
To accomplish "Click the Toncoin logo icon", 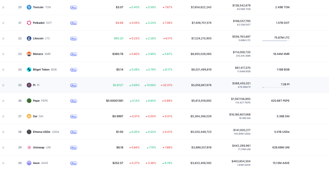I will tap(29, 7).
